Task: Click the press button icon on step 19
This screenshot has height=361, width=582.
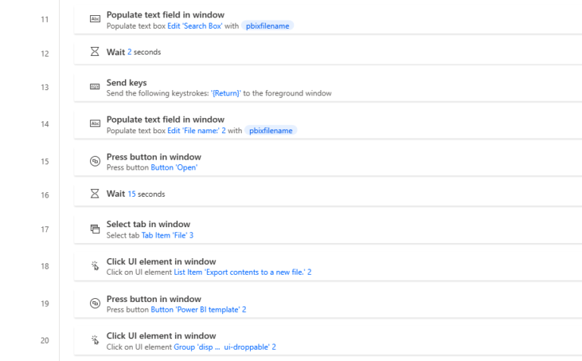Action: 95,303
